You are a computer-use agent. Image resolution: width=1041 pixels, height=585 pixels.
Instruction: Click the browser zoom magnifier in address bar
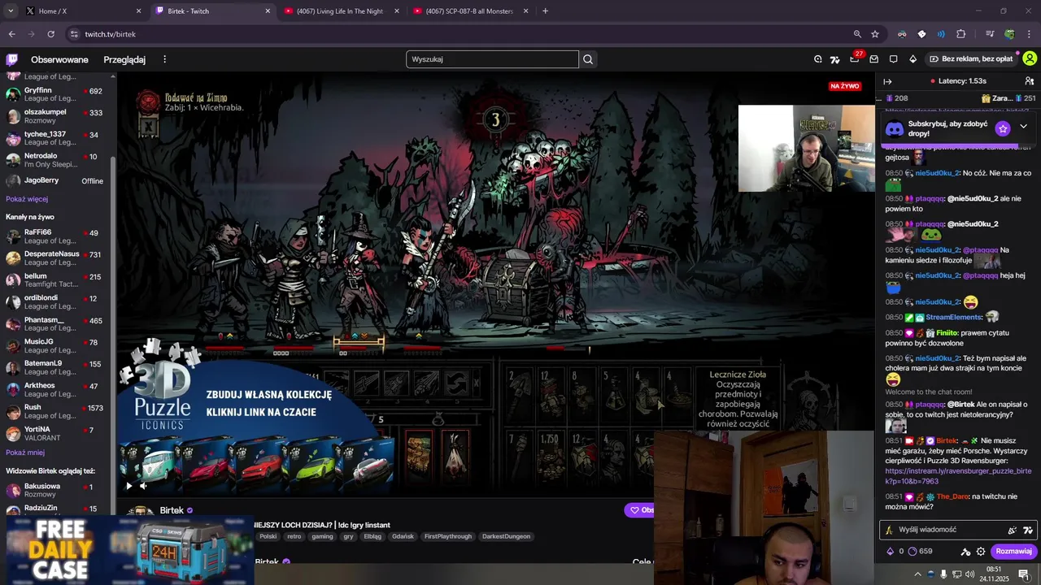[x=857, y=34]
